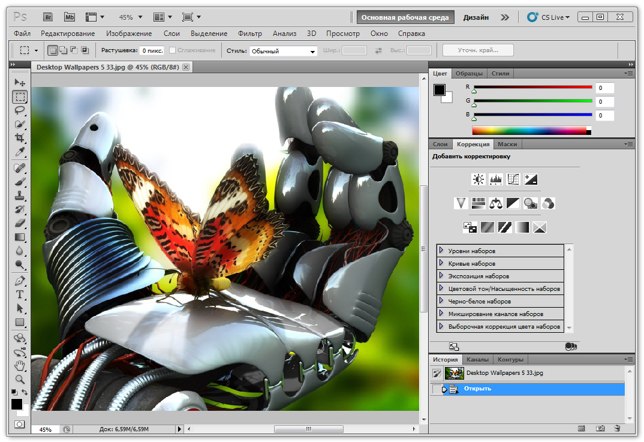Select the Hand tool

coord(20,365)
